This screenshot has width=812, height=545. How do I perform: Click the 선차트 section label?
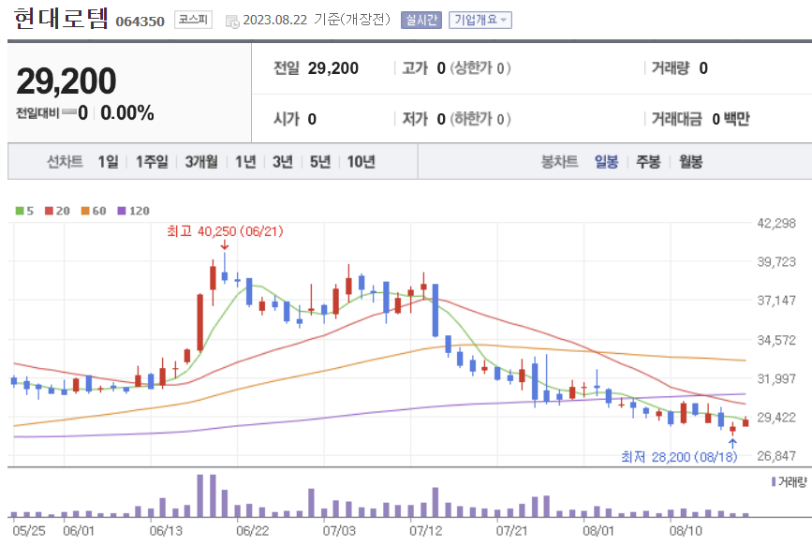click(x=65, y=162)
